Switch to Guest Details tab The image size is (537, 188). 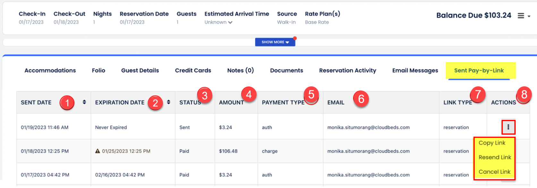tap(140, 70)
